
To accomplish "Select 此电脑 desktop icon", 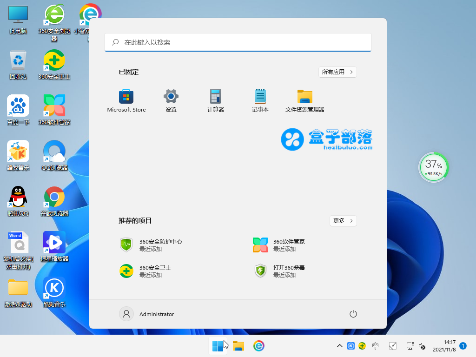I will 18,20.
